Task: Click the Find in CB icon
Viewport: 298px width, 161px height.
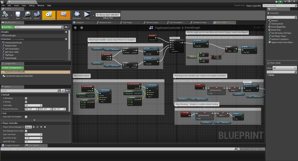Action: pyautogui.click(x=27, y=15)
